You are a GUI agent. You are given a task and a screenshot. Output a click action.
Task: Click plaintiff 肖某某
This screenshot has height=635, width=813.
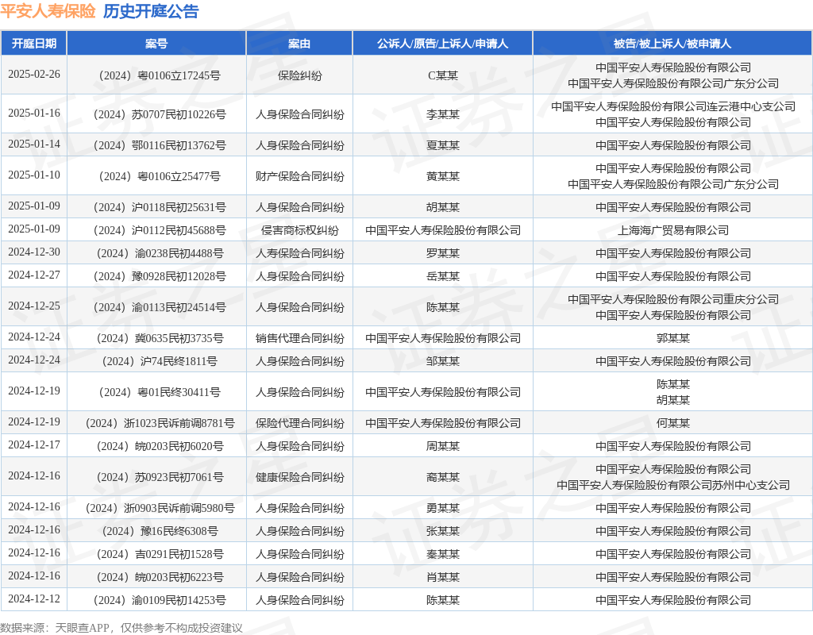coord(443,578)
